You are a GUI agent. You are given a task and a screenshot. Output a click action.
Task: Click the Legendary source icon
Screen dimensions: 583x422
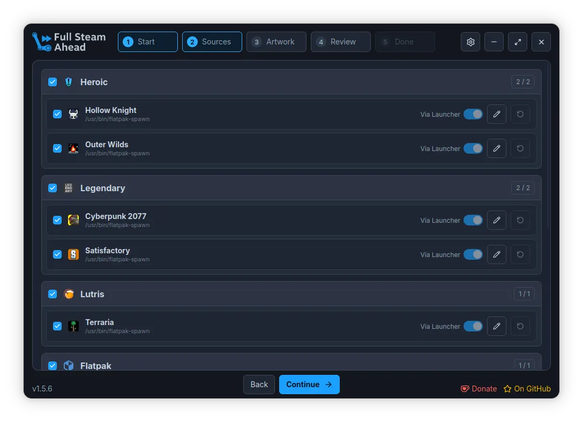(69, 188)
